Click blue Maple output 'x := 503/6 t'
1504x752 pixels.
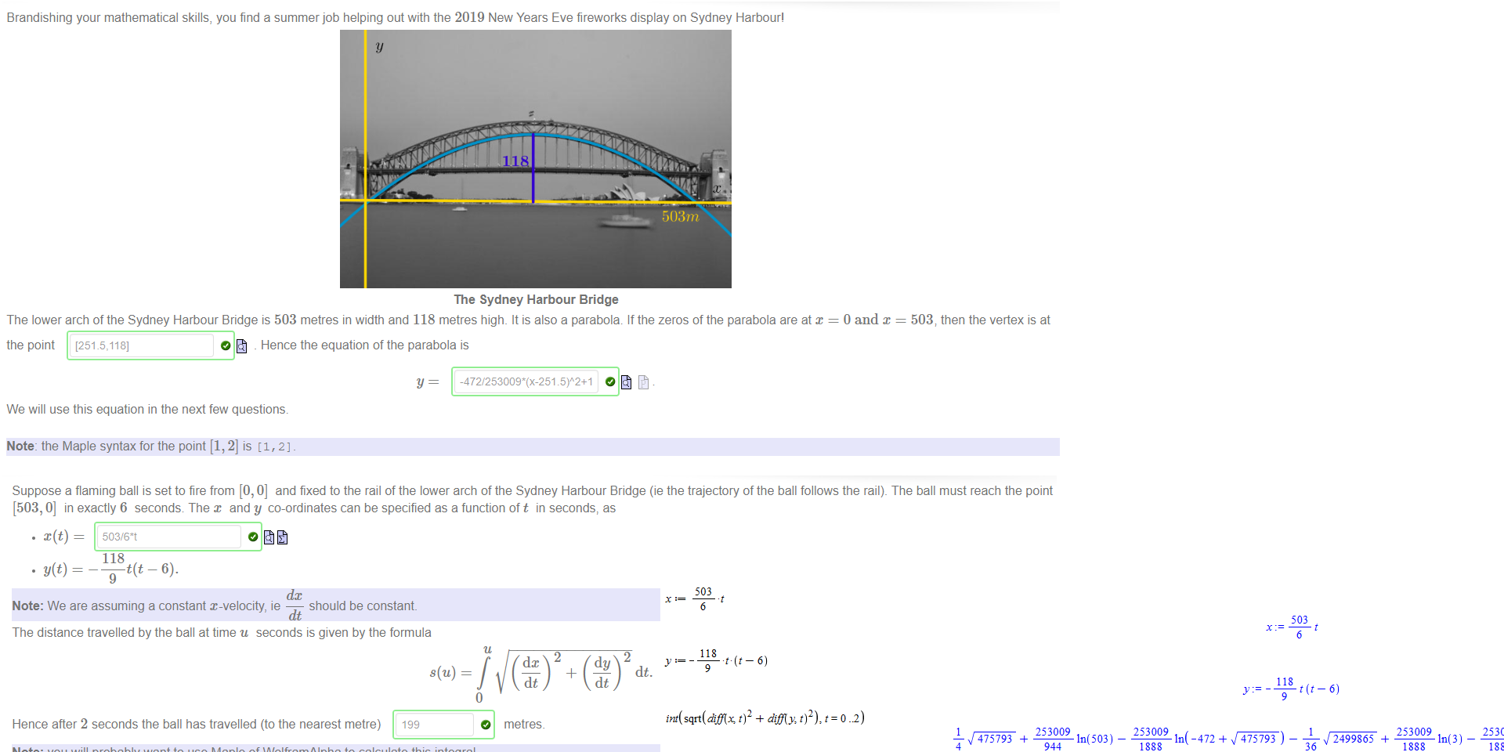coord(1292,627)
